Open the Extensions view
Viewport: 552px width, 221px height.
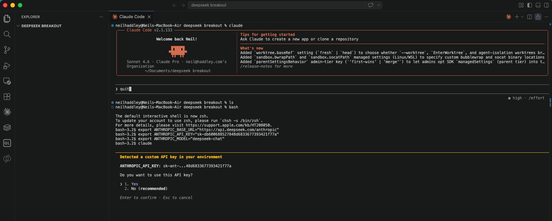click(7, 96)
